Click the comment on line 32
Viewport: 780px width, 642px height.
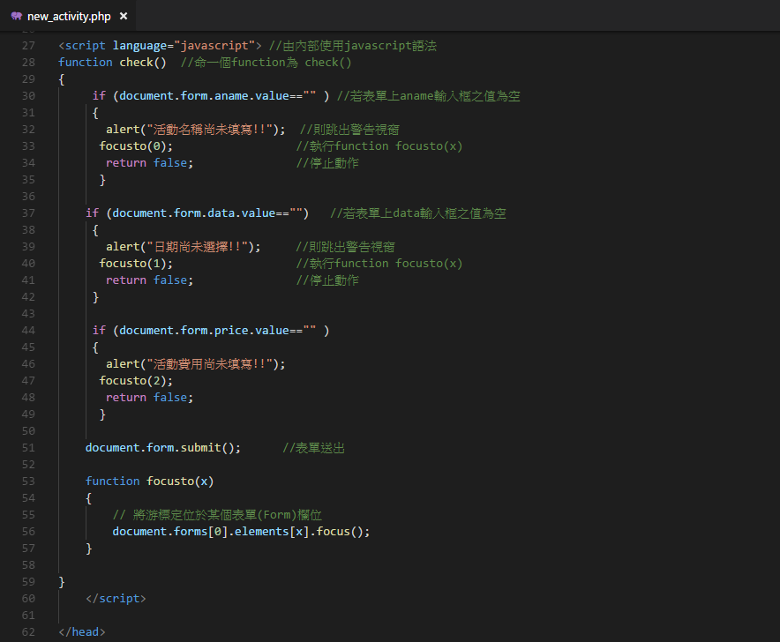point(349,130)
